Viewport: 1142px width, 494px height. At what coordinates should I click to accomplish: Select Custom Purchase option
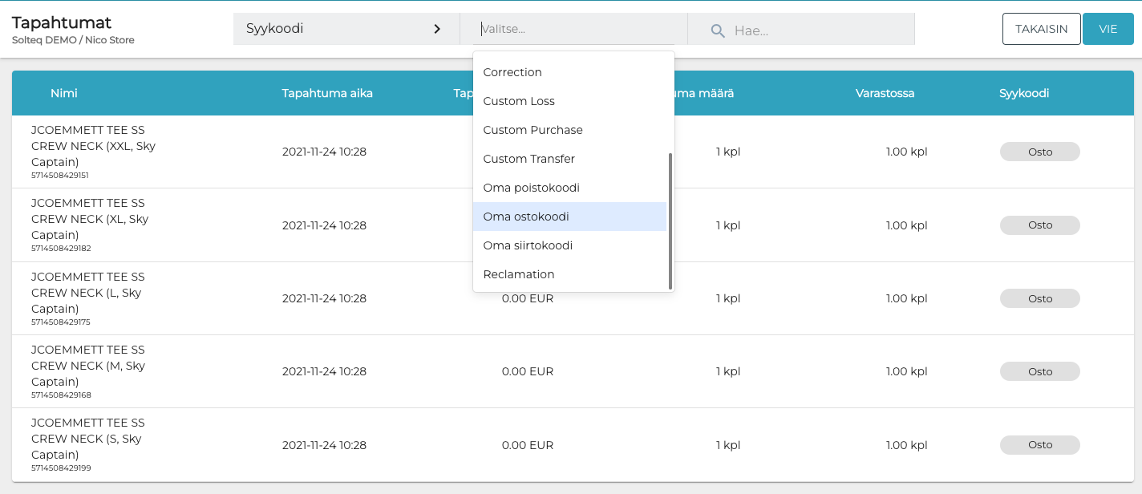coord(533,130)
